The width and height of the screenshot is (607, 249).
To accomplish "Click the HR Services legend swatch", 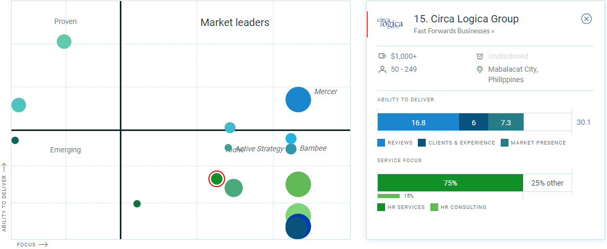I will [381, 207].
